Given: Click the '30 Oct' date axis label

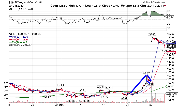Looking at the screenshot, I should [59, 105].
